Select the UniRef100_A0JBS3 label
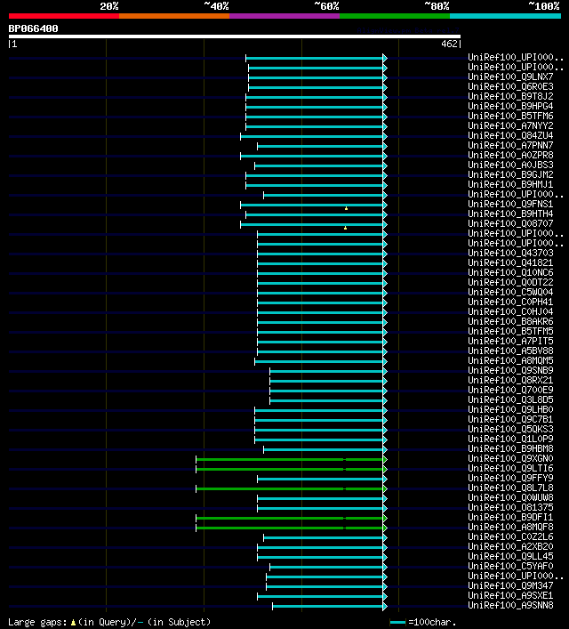The width and height of the screenshot is (569, 629). point(510,165)
